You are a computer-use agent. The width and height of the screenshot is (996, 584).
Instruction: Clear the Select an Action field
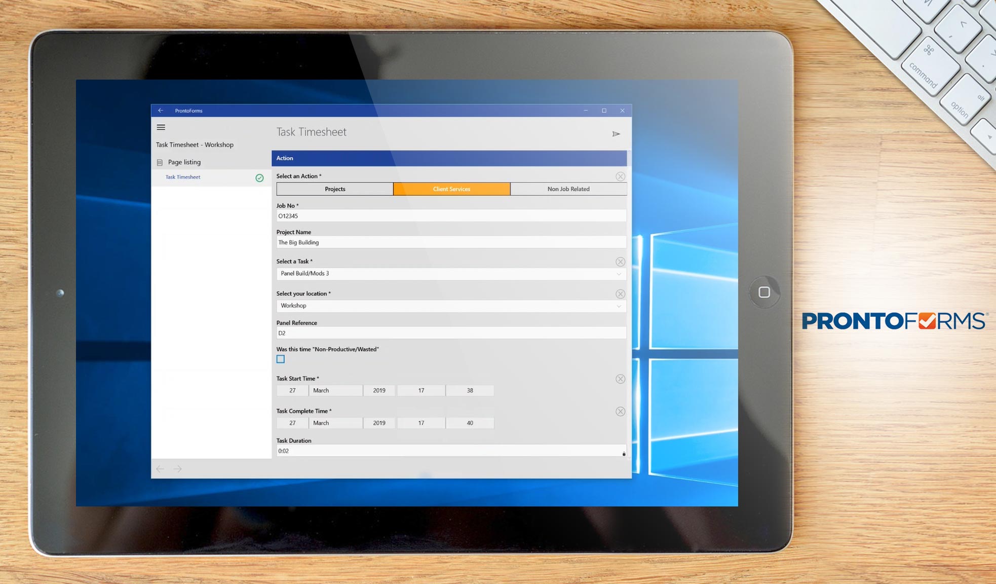point(620,176)
